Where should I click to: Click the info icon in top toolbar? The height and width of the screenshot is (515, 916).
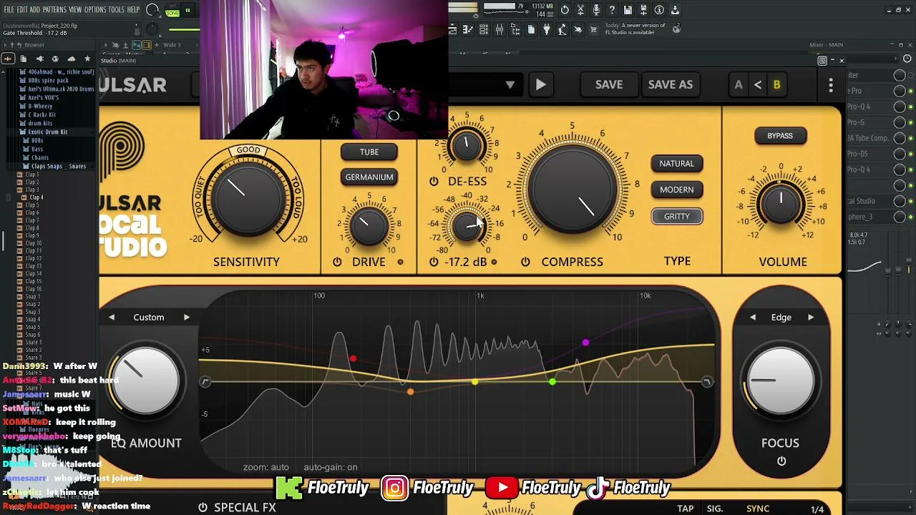pyautogui.click(x=659, y=10)
